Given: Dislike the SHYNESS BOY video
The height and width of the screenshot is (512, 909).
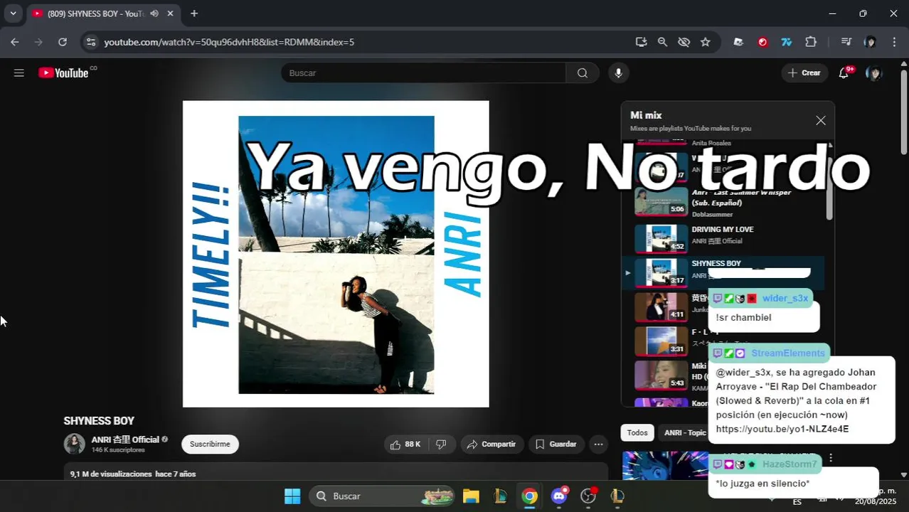Looking at the screenshot, I should coord(441,444).
